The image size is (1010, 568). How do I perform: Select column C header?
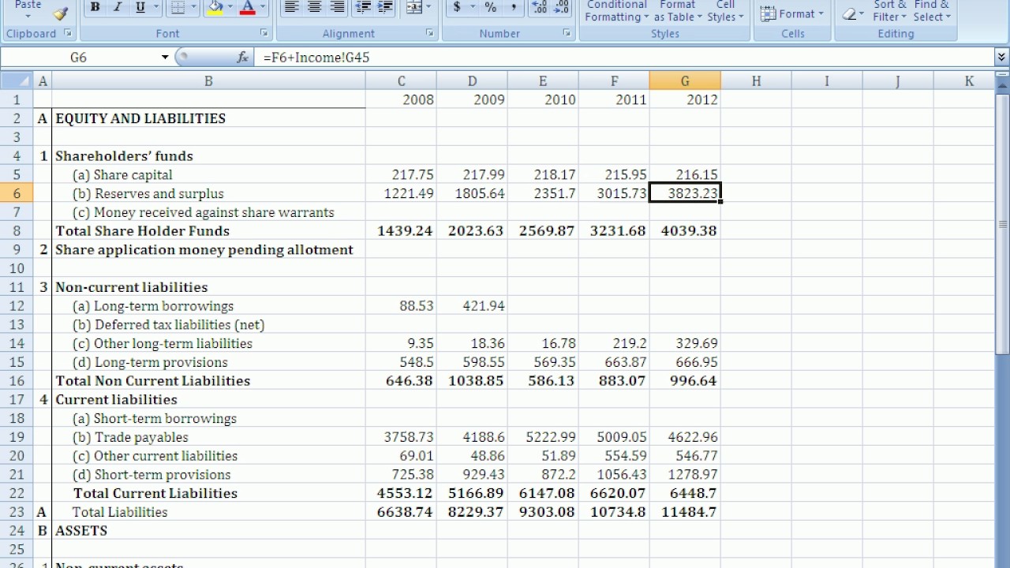pyautogui.click(x=401, y=80)
